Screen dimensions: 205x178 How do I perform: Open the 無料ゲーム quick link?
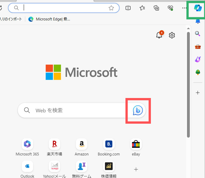(81, 169)
